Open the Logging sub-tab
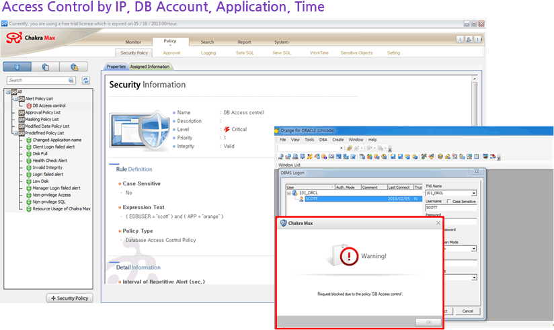 tap(208, 53)
